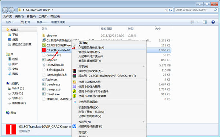Click 360 icon beside 使用 360强力删除

pyautogui.click(x=74, y=86)
